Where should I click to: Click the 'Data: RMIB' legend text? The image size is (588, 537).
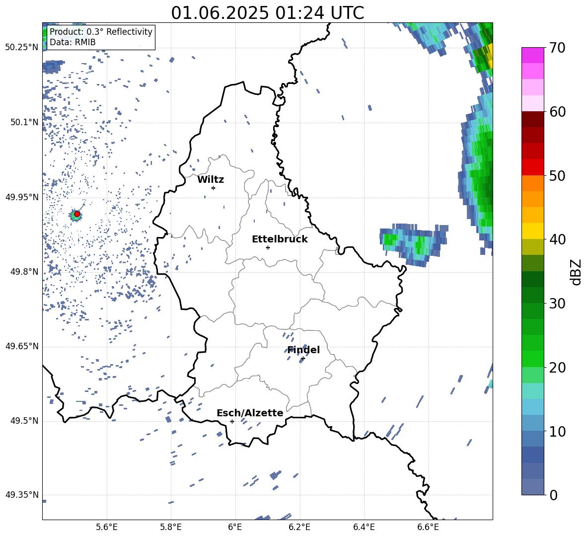click(x=73, y=42)
